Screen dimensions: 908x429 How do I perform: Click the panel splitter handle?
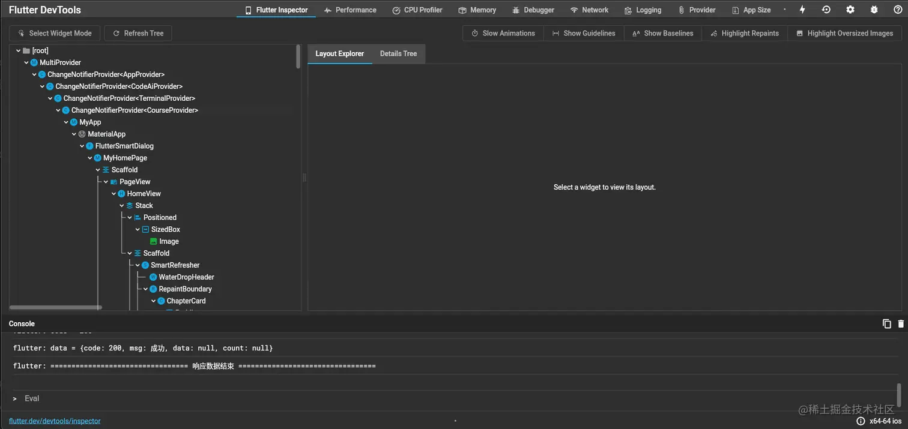click(x=304, y=178)
